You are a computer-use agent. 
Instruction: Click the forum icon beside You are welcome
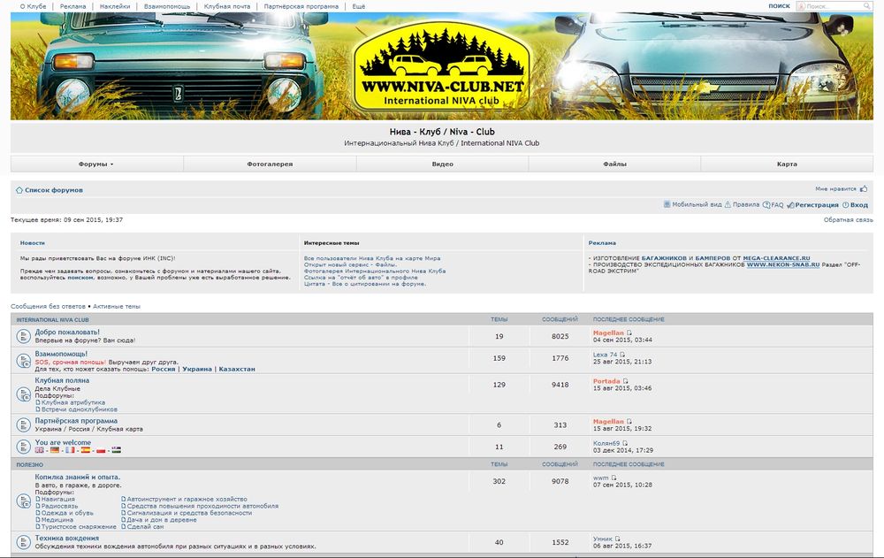23,447
